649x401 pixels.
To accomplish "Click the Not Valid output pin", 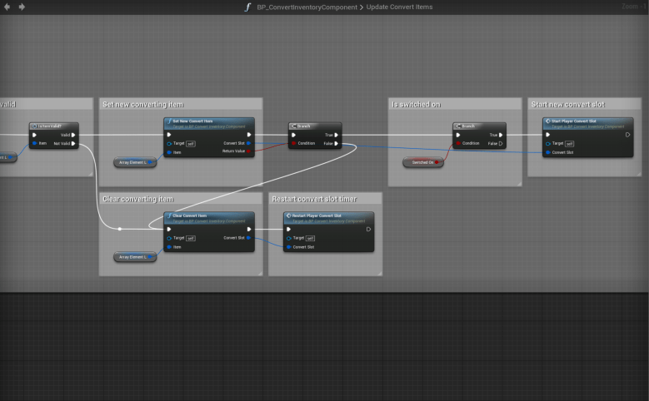I will pyautogui.click(x=74, y=143).
